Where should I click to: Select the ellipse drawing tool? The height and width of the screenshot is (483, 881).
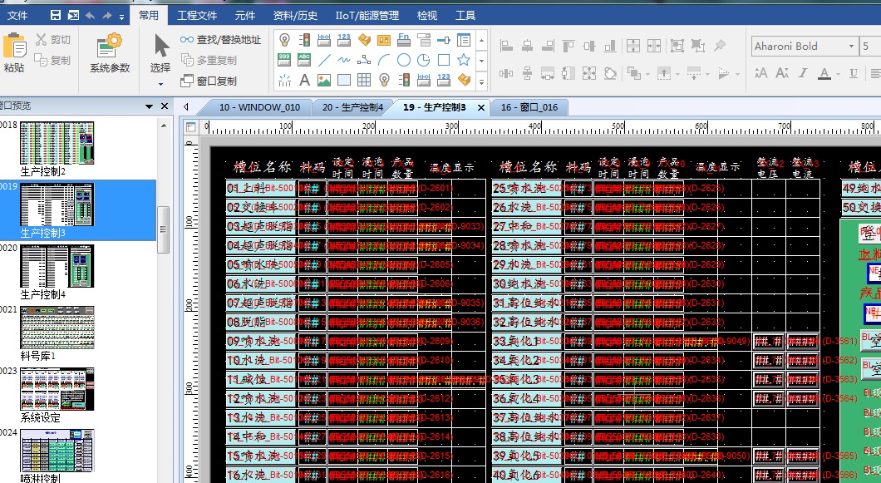[404, 60]
